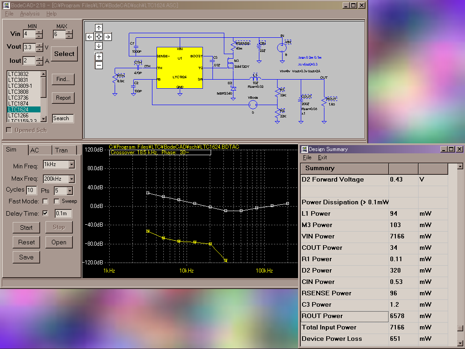
Task: Click the RSENSE resistor symbol
Action: (233, 46)
